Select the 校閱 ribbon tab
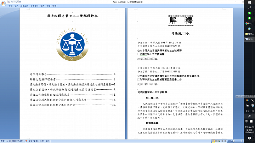This screenshot has width=255, height=143. [48, 6]
